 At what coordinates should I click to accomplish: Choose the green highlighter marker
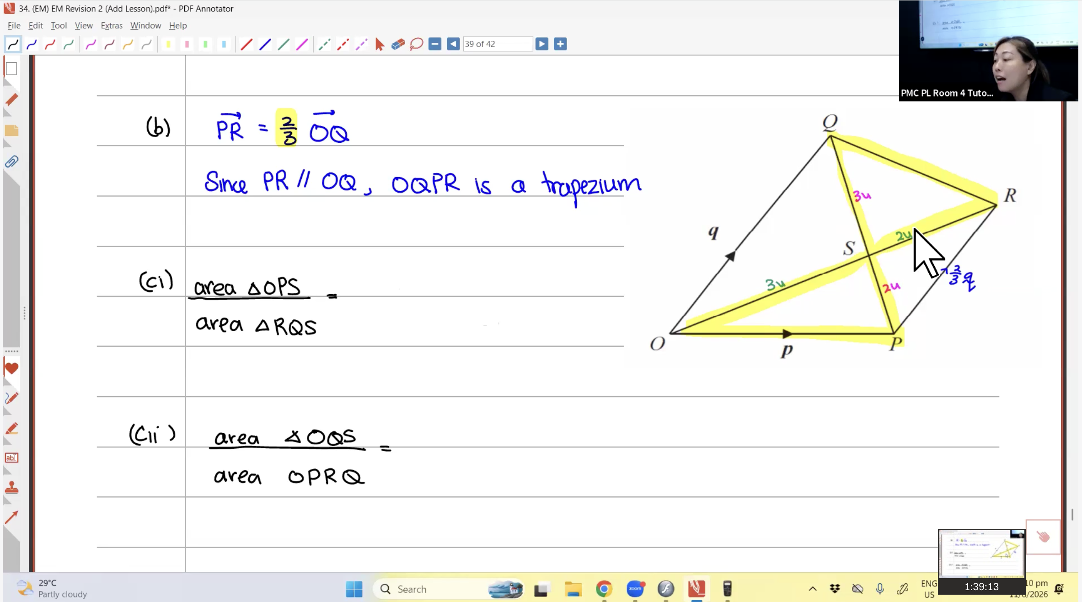[205, 44]
